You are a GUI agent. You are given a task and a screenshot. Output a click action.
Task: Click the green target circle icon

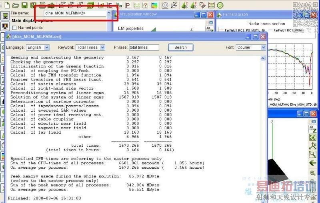coord(220,5)
